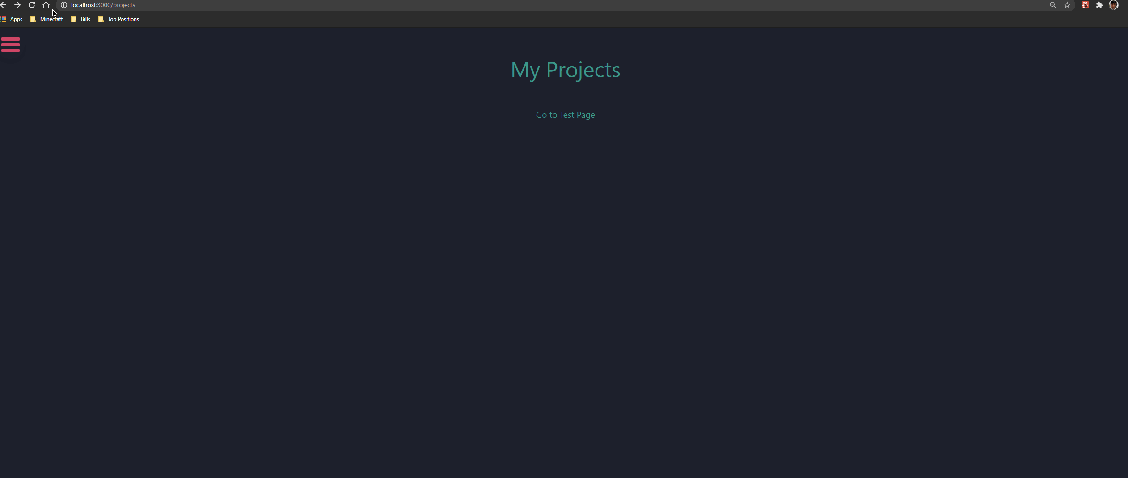Expand the Bills bookmarks folder
Image resolution: width=1128 pixels, height=478 pixels.
80,19
